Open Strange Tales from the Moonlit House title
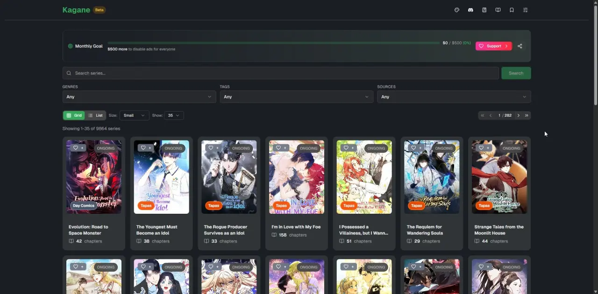598x294 pixels. 499,230
